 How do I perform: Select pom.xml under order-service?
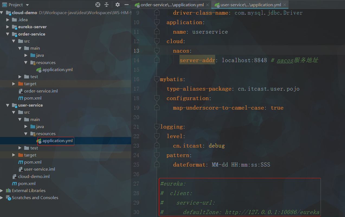click(33, 98)
